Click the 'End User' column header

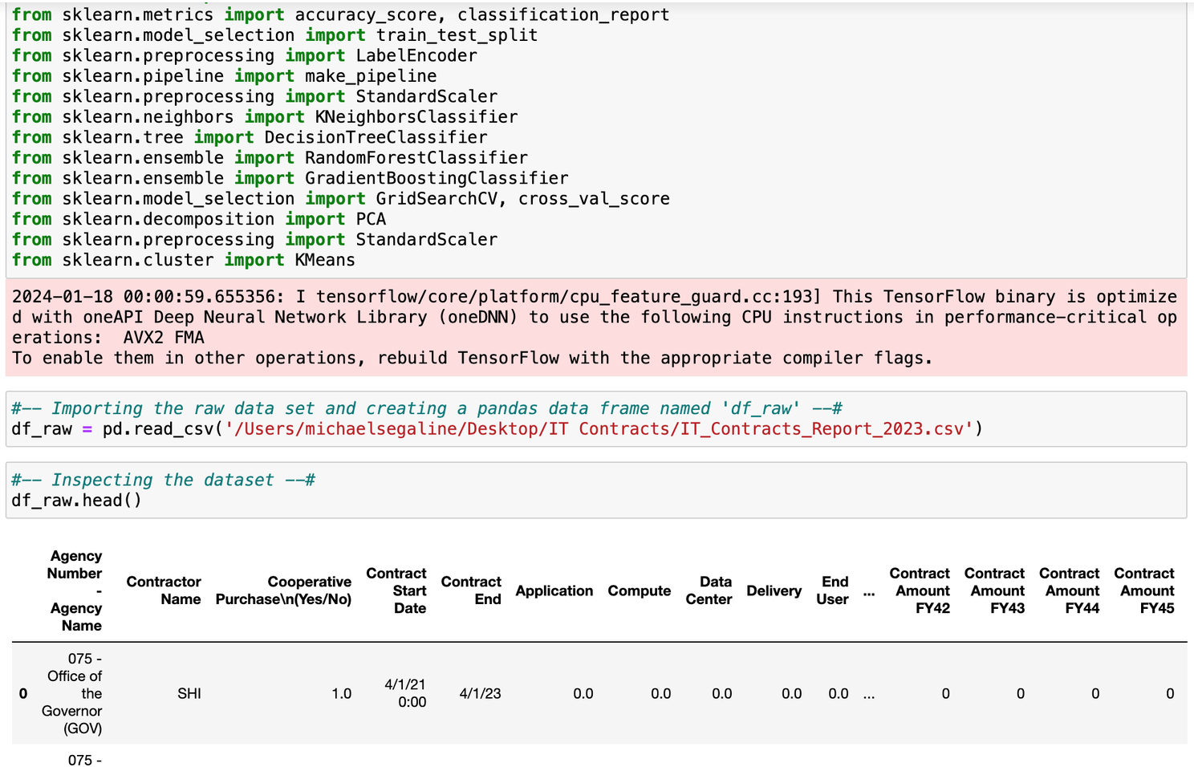coord(833,590)
